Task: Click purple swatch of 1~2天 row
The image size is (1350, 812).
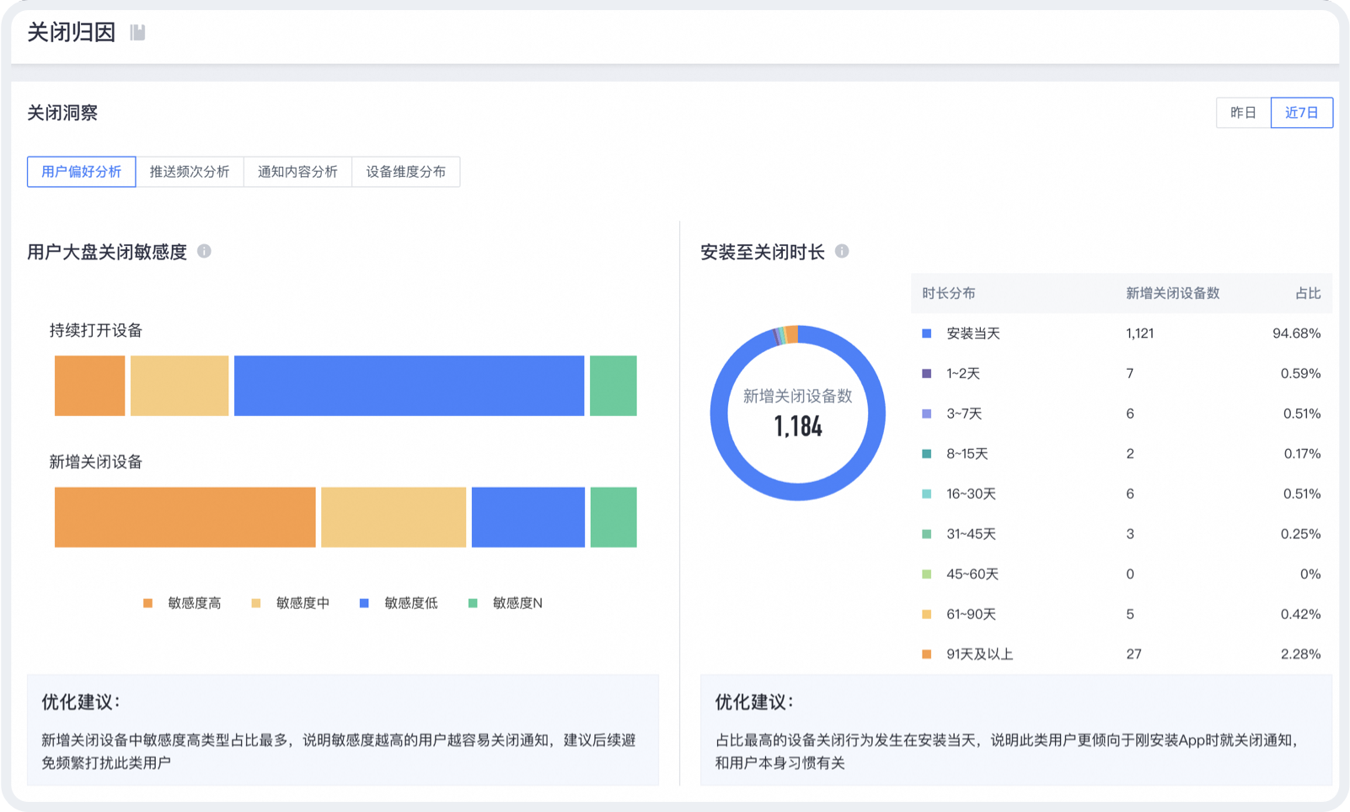Action: coord(927,373)
